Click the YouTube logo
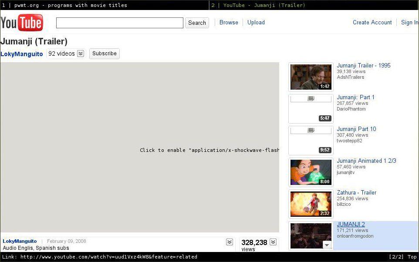 click(22, 23)
